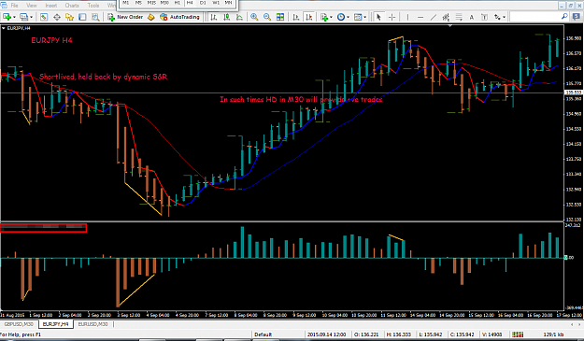Toggle chart auto scroll
The width and height of the screenshot is (584, 341).
pyautogui.click(x=296, y=17)
